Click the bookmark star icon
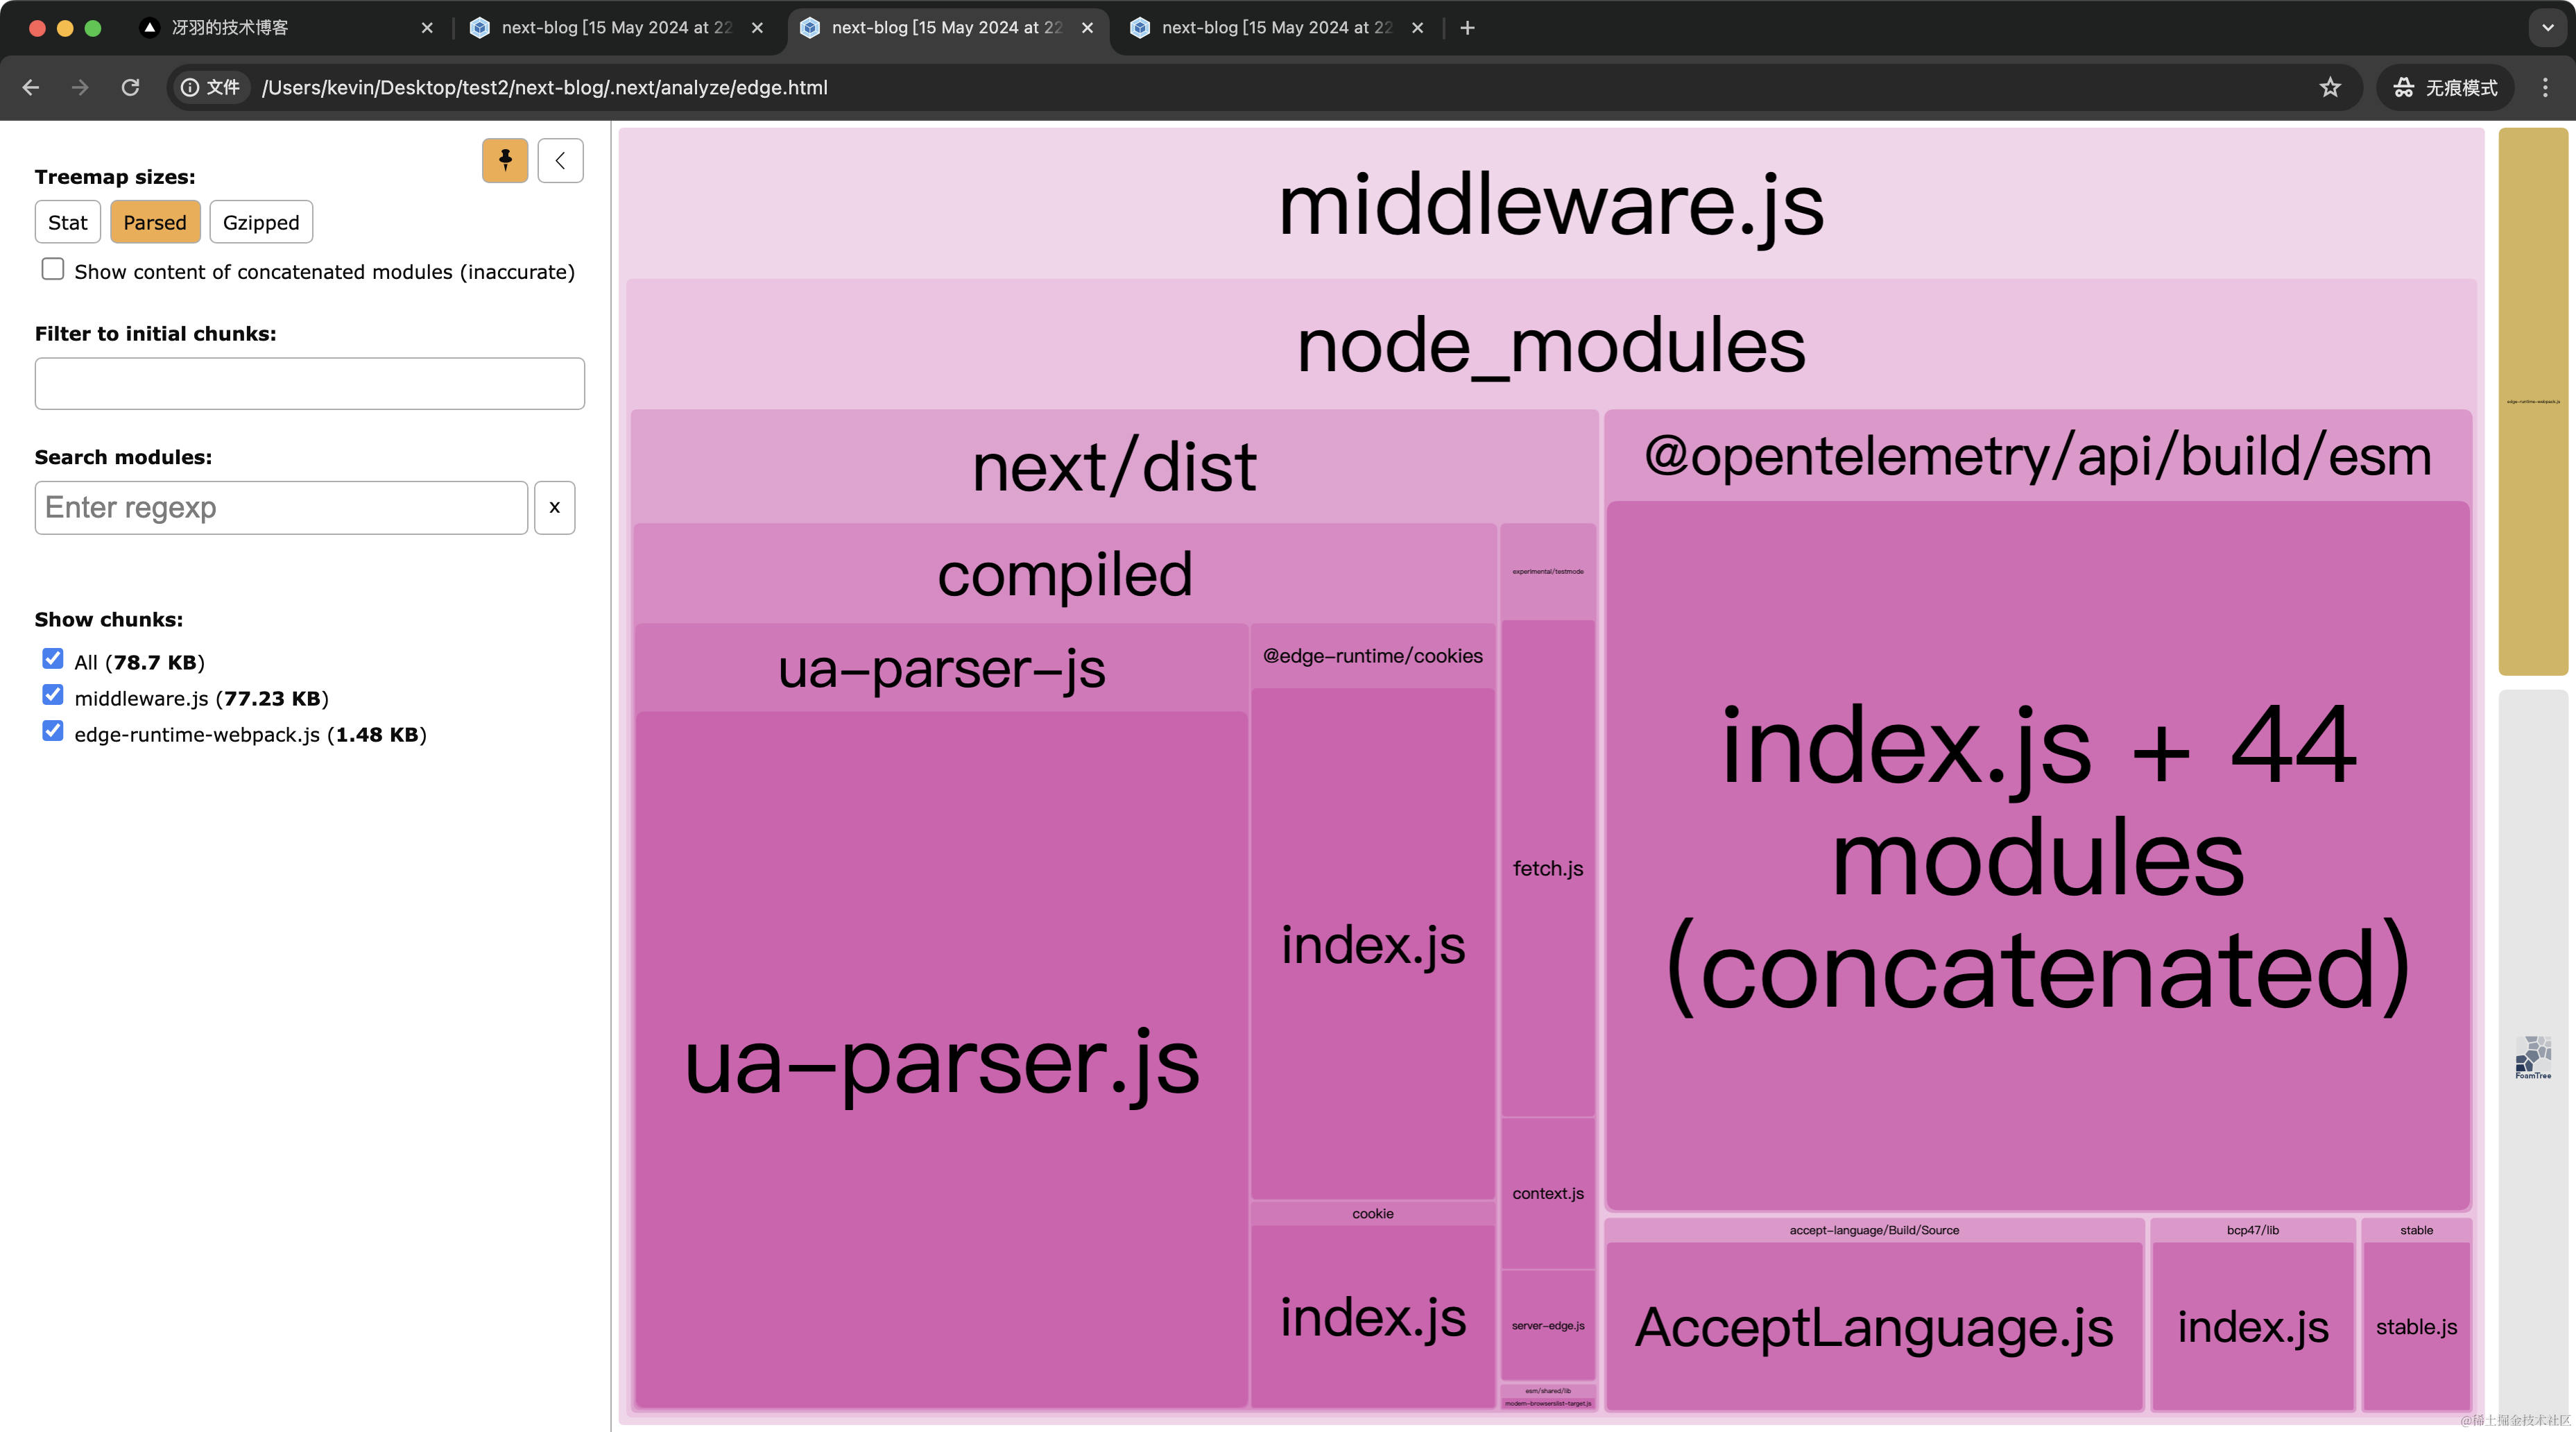Screen dimensions: 2576x1432 (2330, 87)
